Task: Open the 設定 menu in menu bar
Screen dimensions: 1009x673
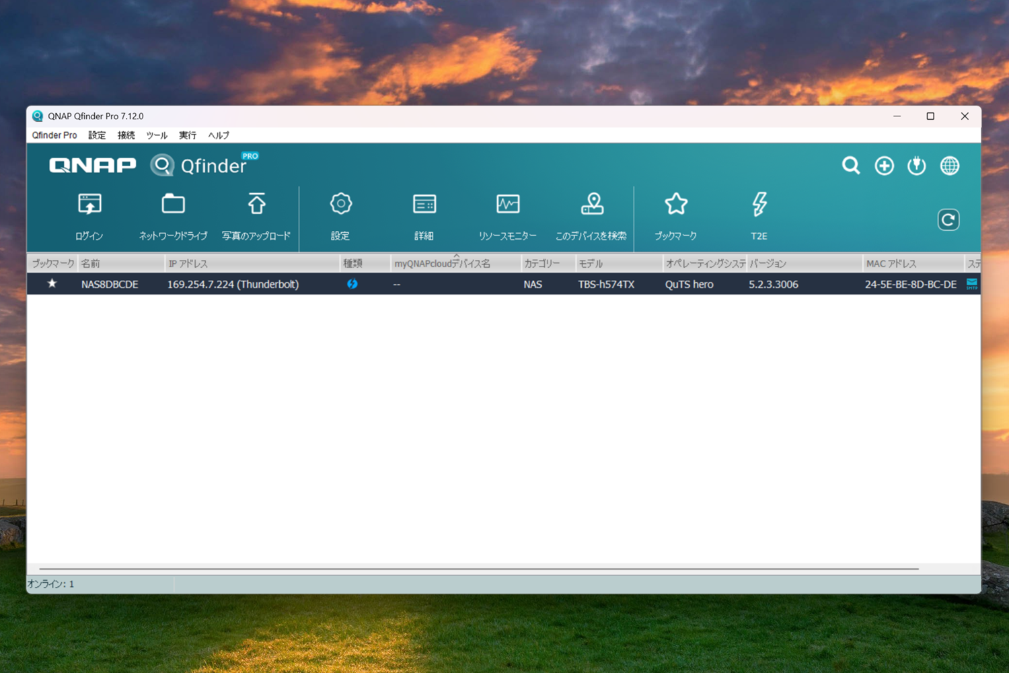Action: point(97,135)
